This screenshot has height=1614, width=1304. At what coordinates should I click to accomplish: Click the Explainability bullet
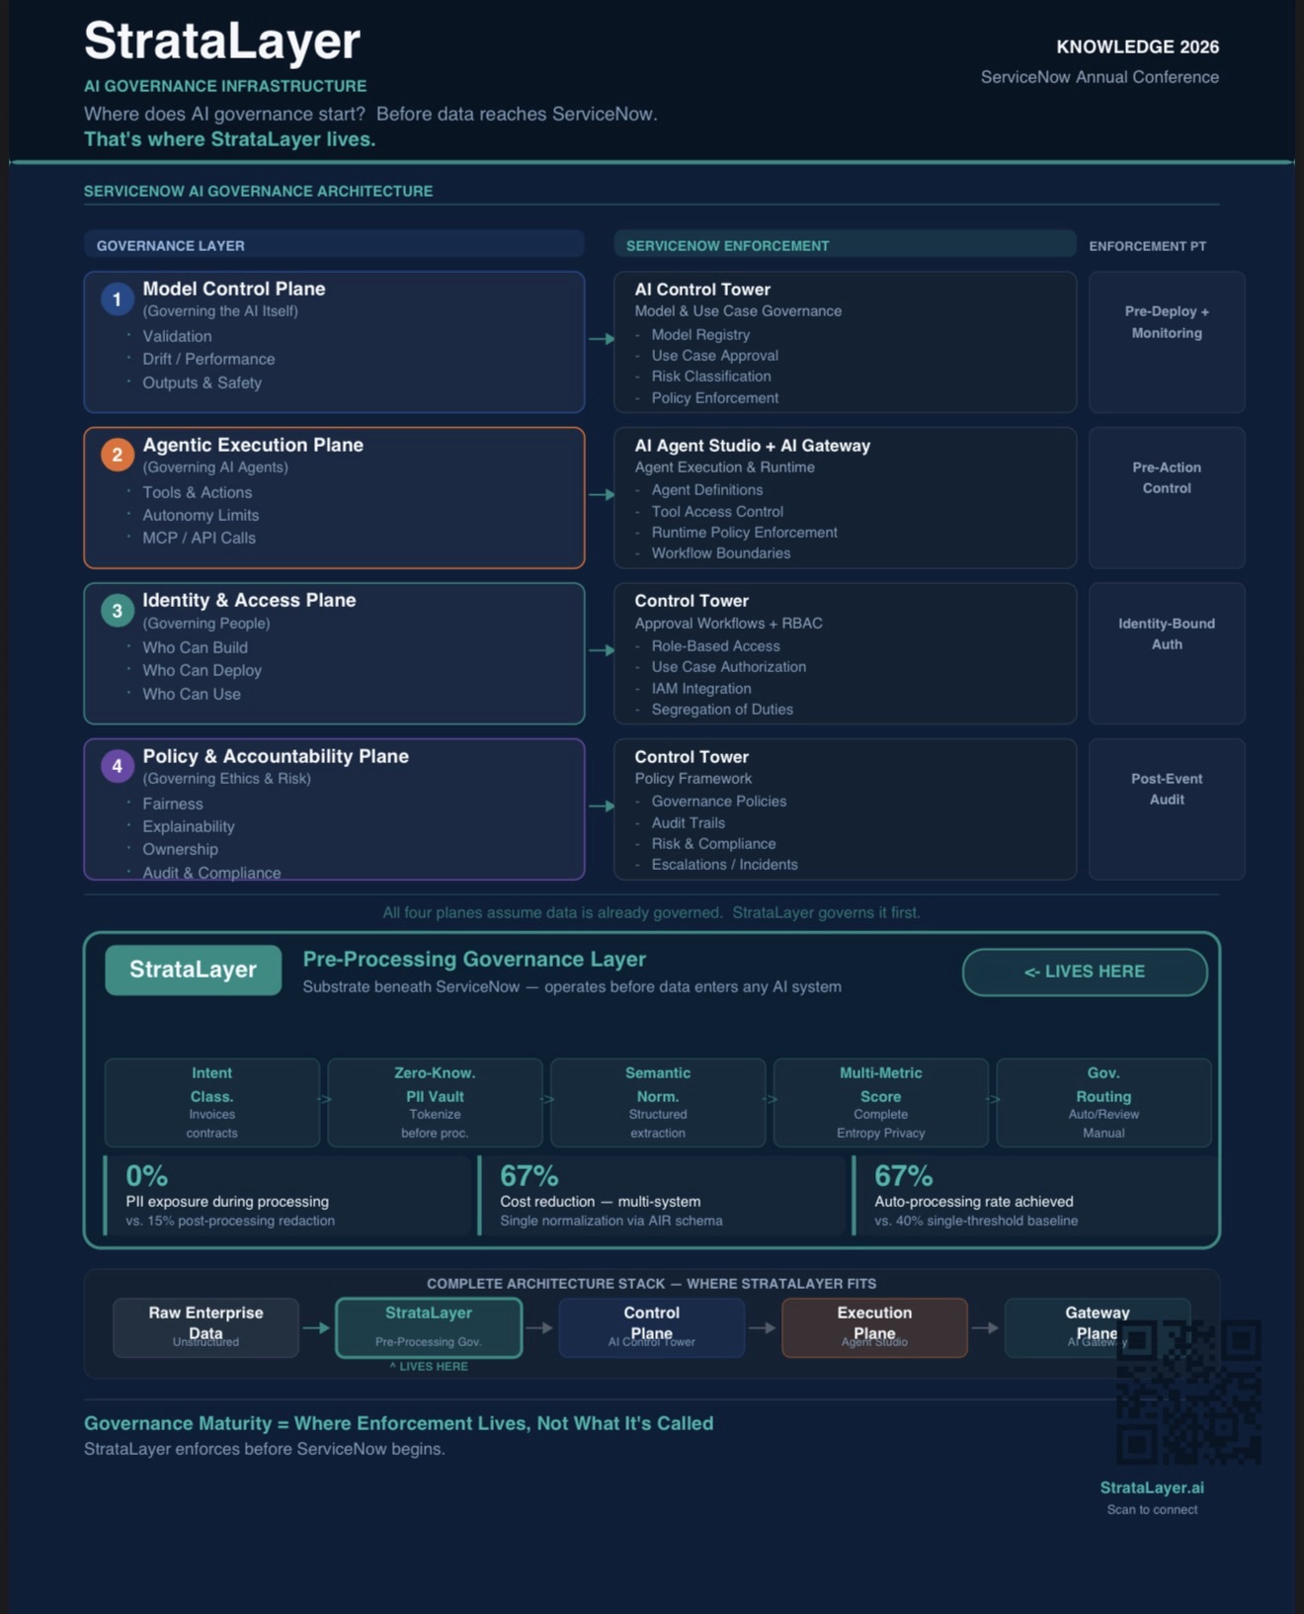point(189,826)
